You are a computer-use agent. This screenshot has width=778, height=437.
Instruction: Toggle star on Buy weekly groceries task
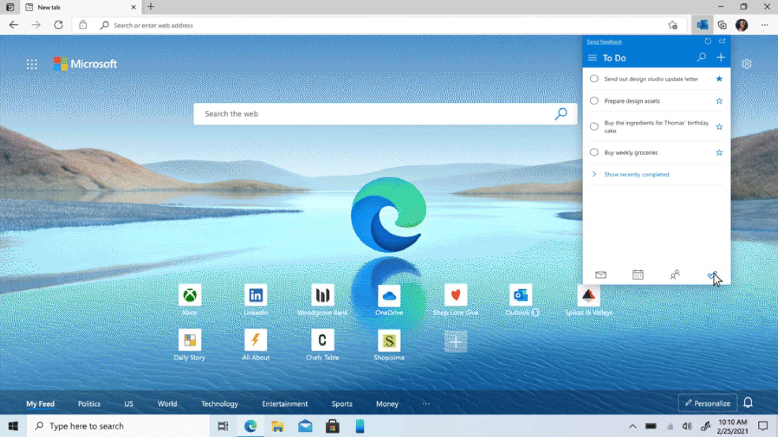click(x=720, y=153)
